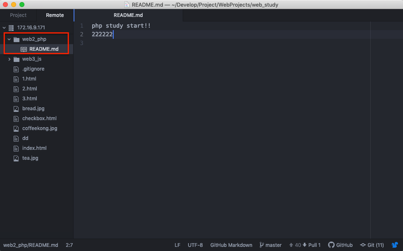Viewport: 403px width, 251px height.
Task: Select the 172.16.9.171 server name
Action: coord(31,28)
